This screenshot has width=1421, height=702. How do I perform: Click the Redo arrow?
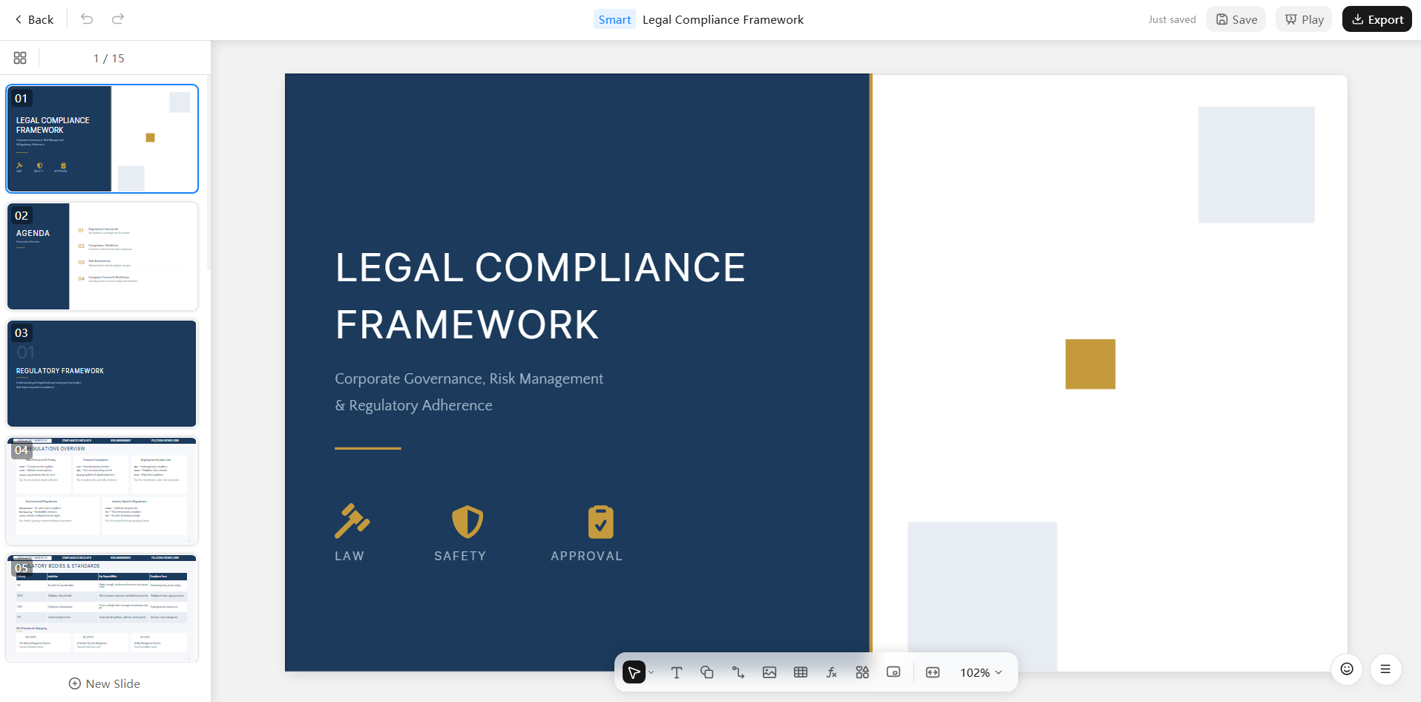[118, 19]
